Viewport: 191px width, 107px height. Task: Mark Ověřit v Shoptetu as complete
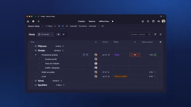click(43, 68)
